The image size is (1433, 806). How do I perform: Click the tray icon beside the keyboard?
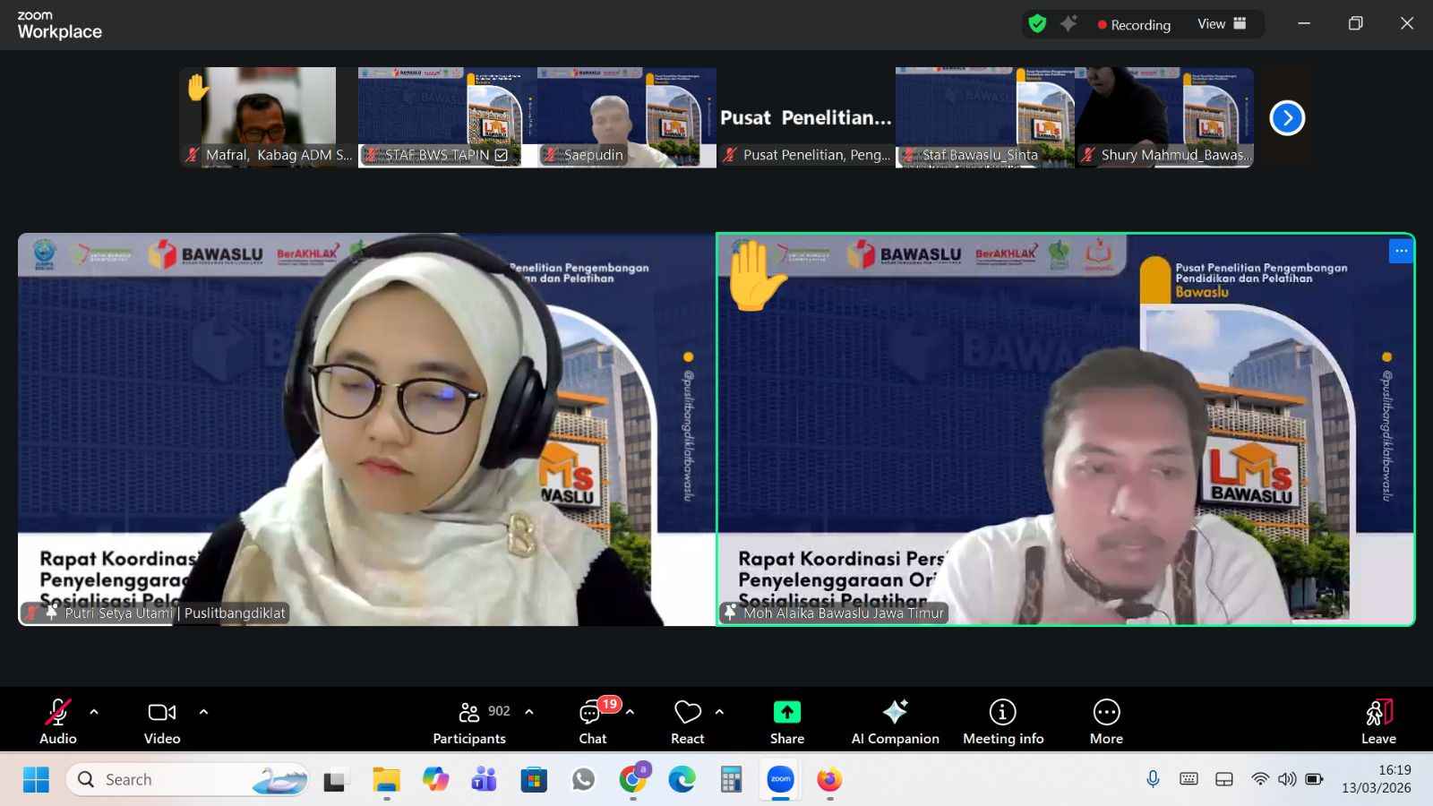(x=1224, y=779)
